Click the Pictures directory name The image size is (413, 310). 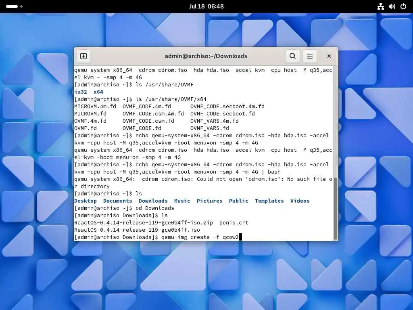pyautogui.click(x=209, y=201)
